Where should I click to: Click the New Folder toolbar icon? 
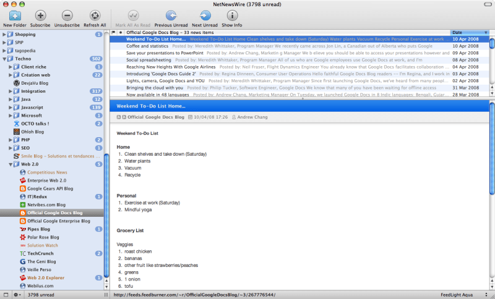[15, 15]
